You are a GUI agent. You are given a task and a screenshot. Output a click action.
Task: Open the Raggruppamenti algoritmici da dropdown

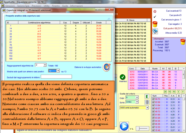(x=45, y=65)
